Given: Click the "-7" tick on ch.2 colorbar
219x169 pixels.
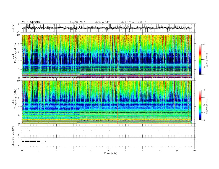Looking at the screenshot, I should point(204,120).
